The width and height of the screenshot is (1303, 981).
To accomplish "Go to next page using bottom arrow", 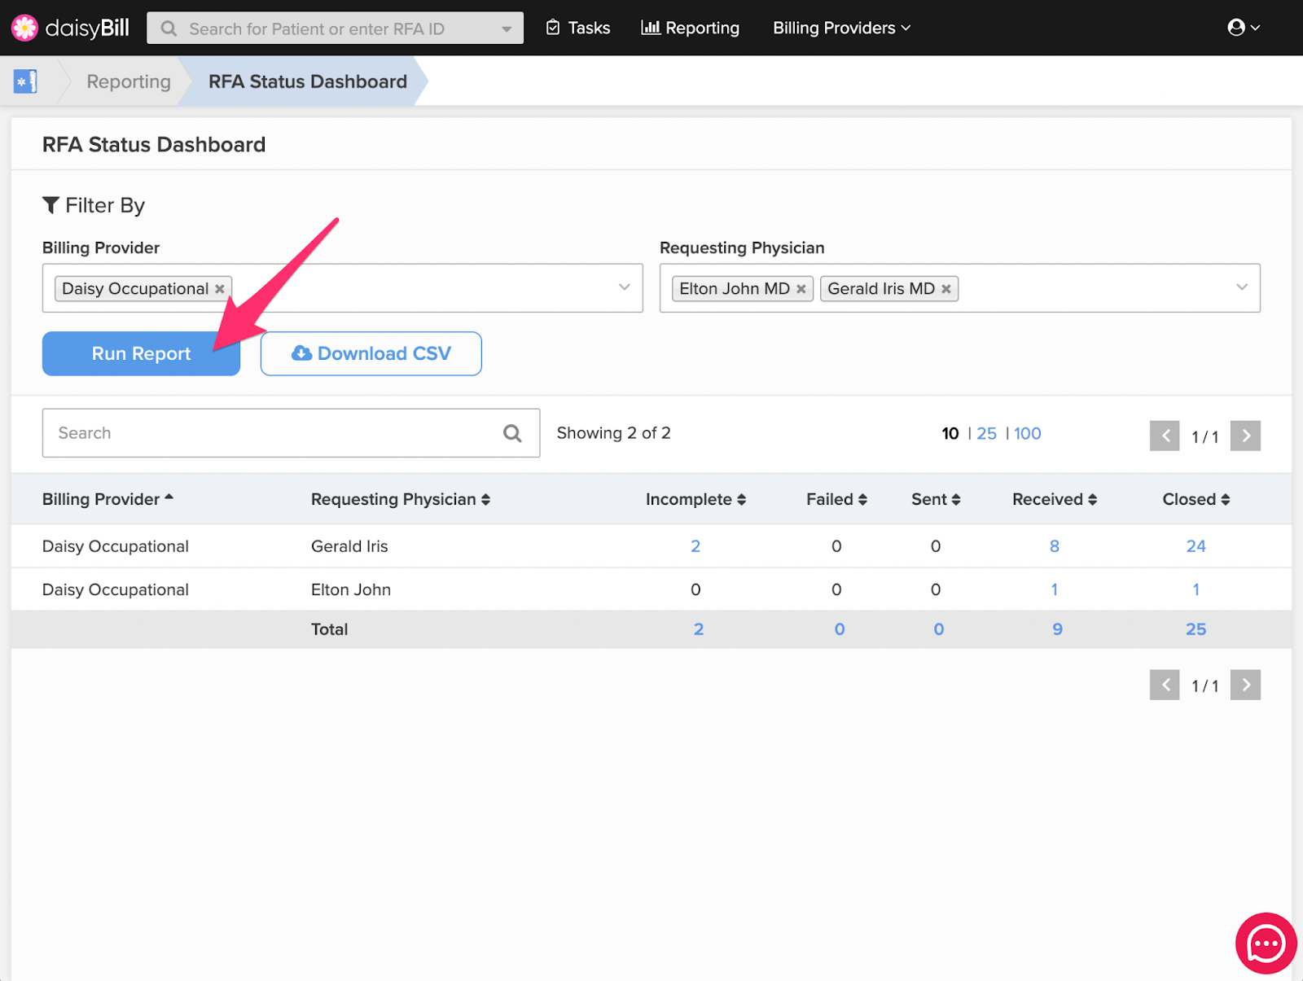I will tap(1246, 685).
